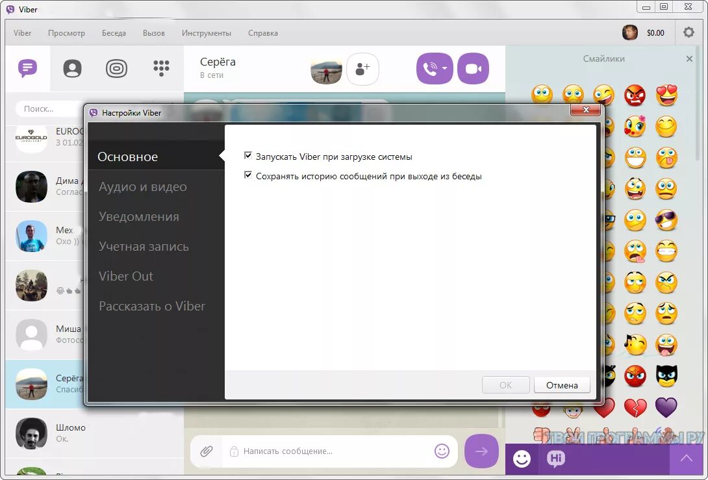Screen dimensions: 708x480
Task: Open the Viber menu
Action: pyautogui.click(x=23, y=33)
